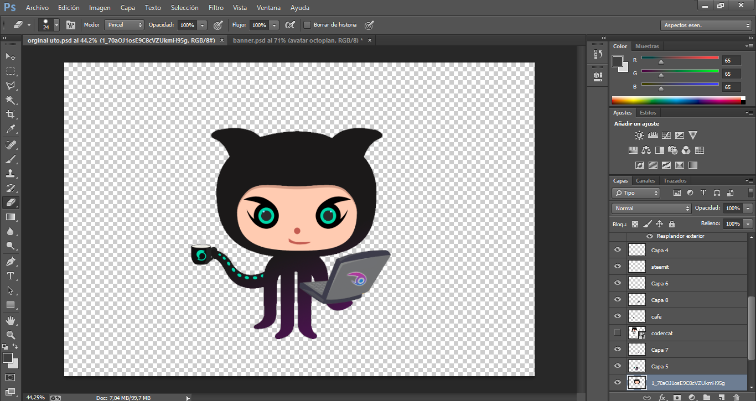
Task: Select the Move tool
Action: coord(11,57)
